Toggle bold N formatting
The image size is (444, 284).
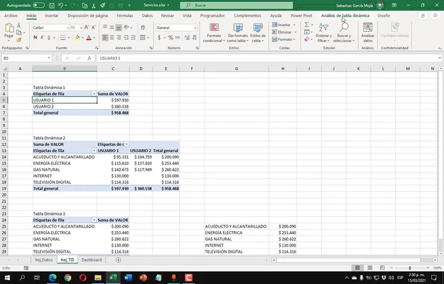pos(35,37)
